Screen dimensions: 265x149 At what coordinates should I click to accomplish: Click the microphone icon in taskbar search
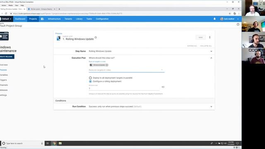pyautogui.click(x=42, y=143)
